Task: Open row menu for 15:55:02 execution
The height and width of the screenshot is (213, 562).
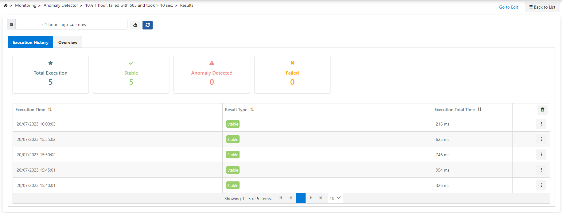Action: [x=541, y=139]
